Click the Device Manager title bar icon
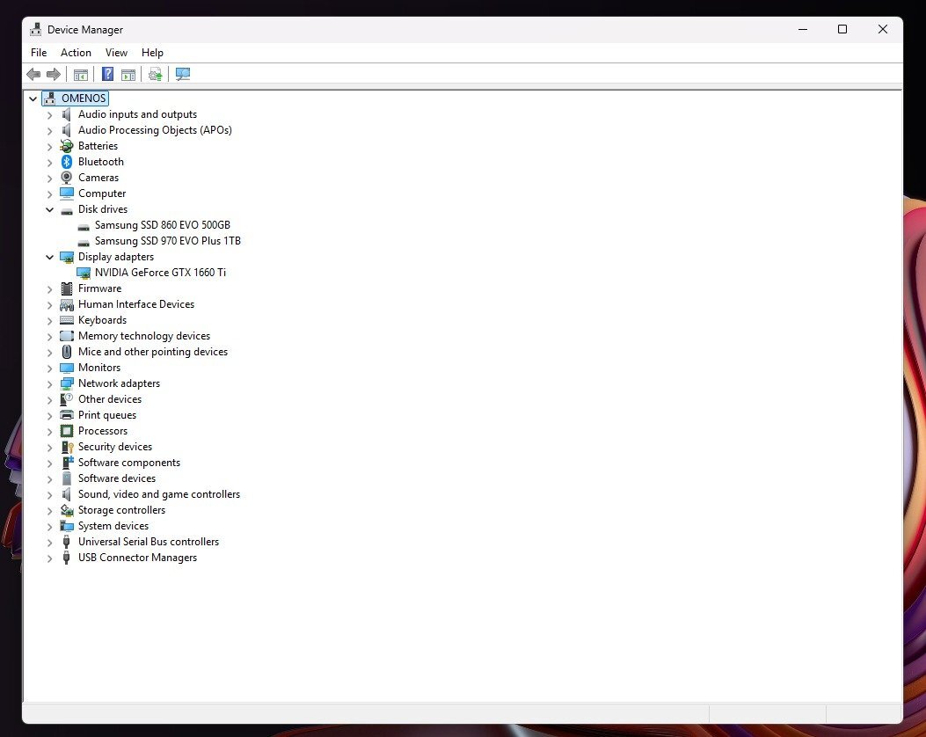 pyautogui.click(x=36, y=30)
